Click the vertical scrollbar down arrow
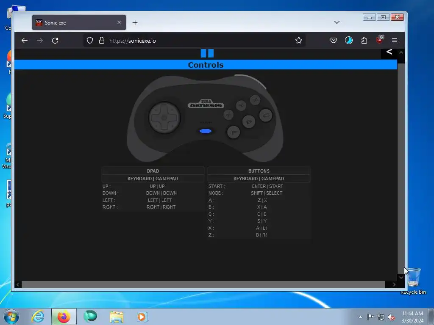The width and height of the screenshot is (434, 325). tap(401, 277)
